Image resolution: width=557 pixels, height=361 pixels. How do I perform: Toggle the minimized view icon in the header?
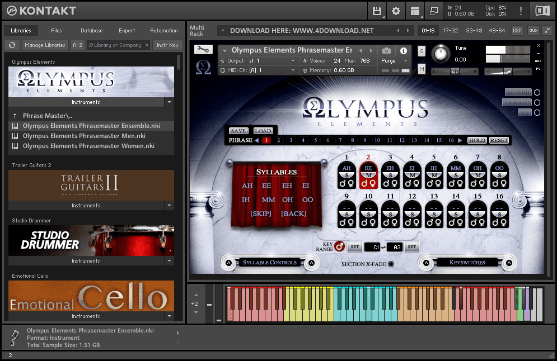click(x=434, y=11)
